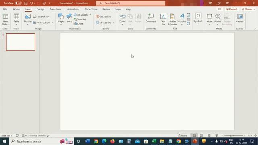Click 3D Models button
The width and height of the screenshot is (258, 145).
81,15
